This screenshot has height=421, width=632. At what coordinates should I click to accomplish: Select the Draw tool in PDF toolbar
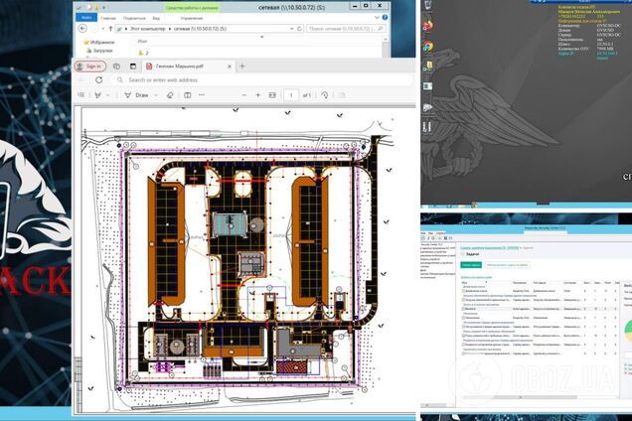pos(133,95)
